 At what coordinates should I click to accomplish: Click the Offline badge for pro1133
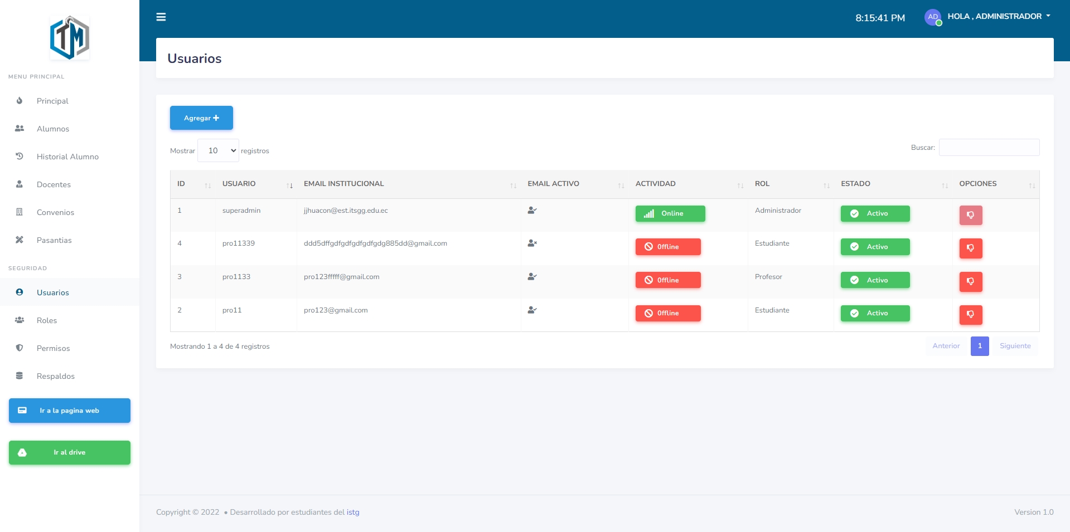point(668,280)
